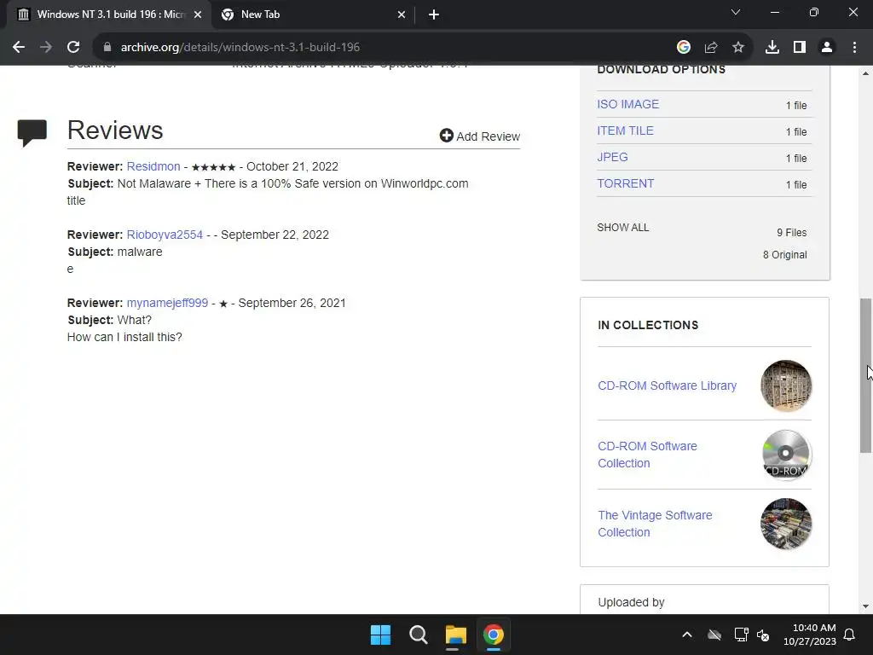
Task: Click the address bar URL field
Action: [384, 48]
